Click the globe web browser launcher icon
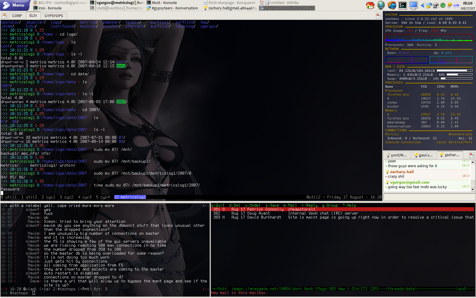Screen dimensions: 476x298 click(x=381, y=5)
